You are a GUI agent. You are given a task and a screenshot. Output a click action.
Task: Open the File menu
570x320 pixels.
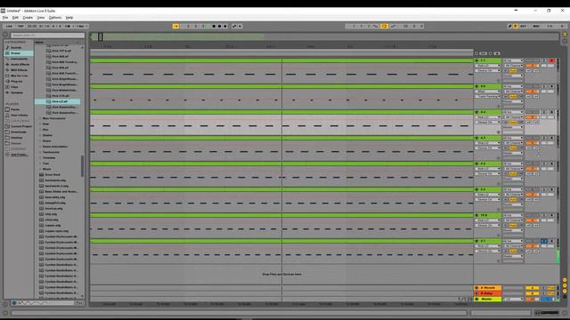(x=5, y=18)
